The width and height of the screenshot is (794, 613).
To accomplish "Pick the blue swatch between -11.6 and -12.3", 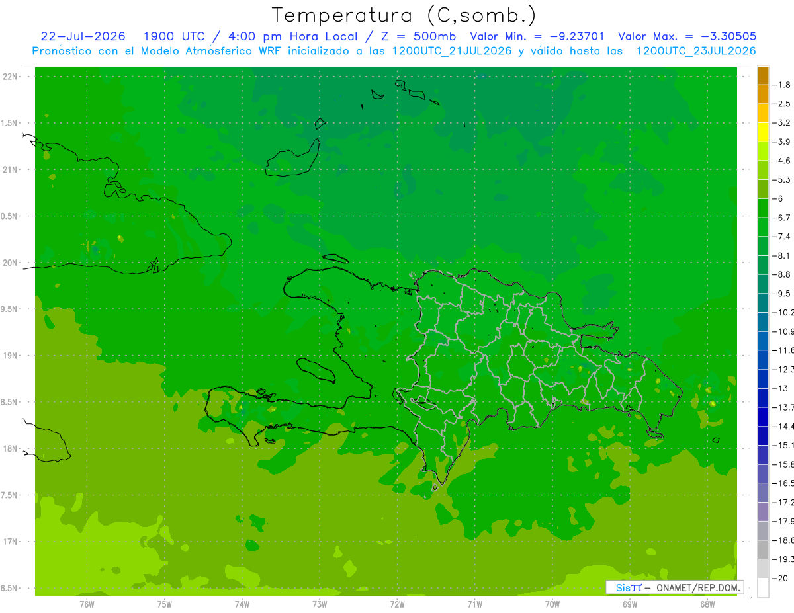I will pyautogui.click(x=763, y=360).
